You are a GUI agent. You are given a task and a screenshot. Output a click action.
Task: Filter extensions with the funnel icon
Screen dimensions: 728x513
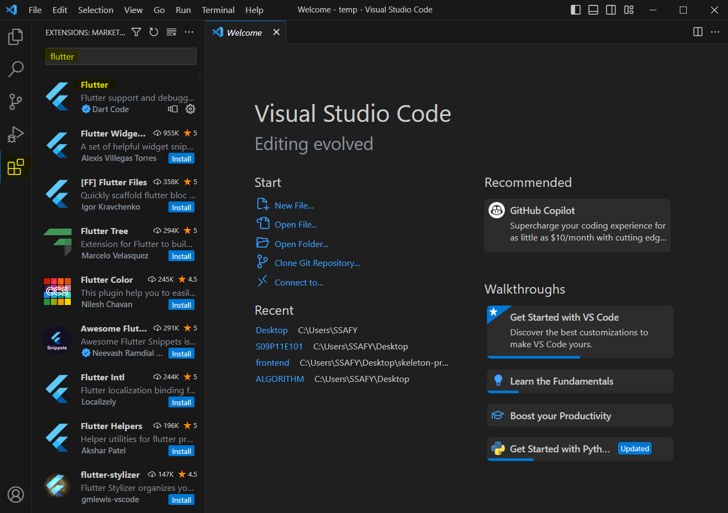[136, 33]
